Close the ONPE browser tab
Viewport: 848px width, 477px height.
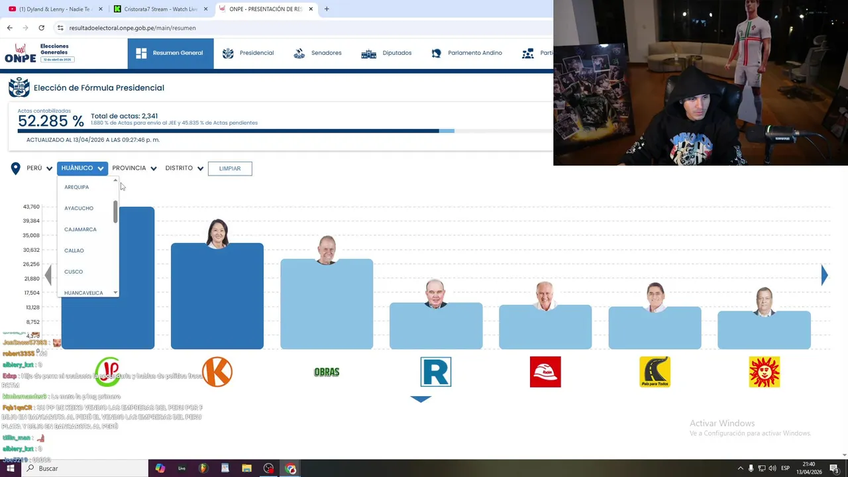click(x=311, y=9)
